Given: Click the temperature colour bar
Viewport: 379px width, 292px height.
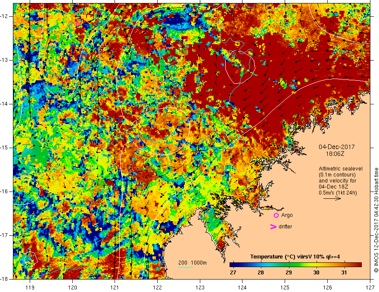Looking at the screenshot, I should coord(295,265).
